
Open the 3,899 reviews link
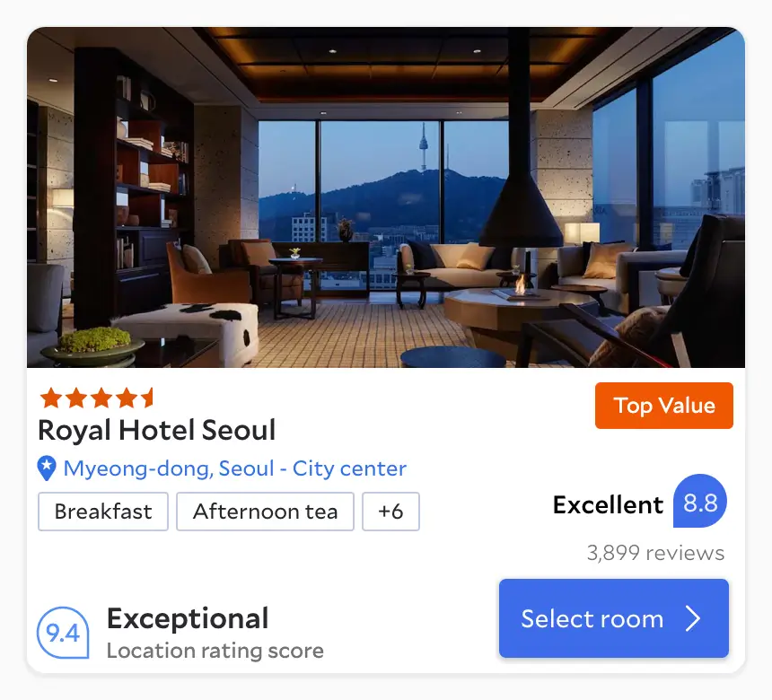655,553
